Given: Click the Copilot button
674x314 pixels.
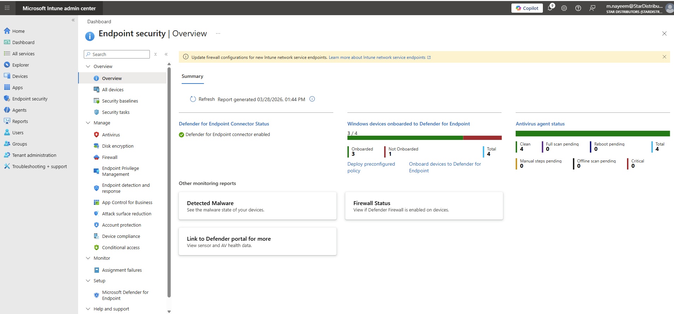Looking at the screenshot, I should [527, 8].
